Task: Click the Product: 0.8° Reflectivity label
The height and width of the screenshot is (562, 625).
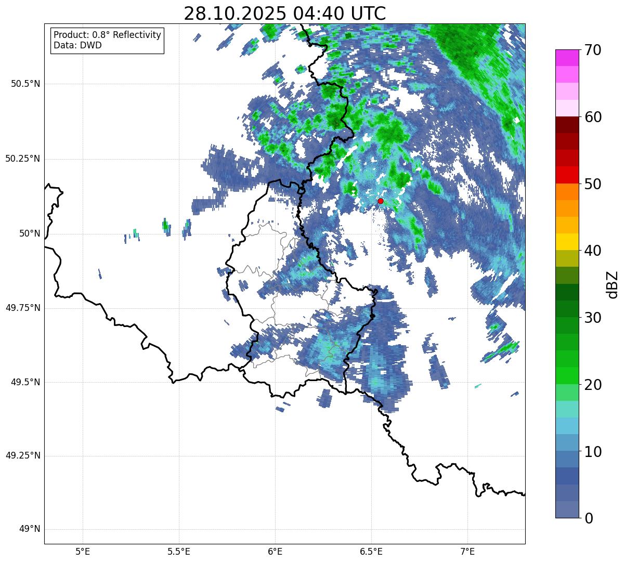Action: tap(108, 35)
